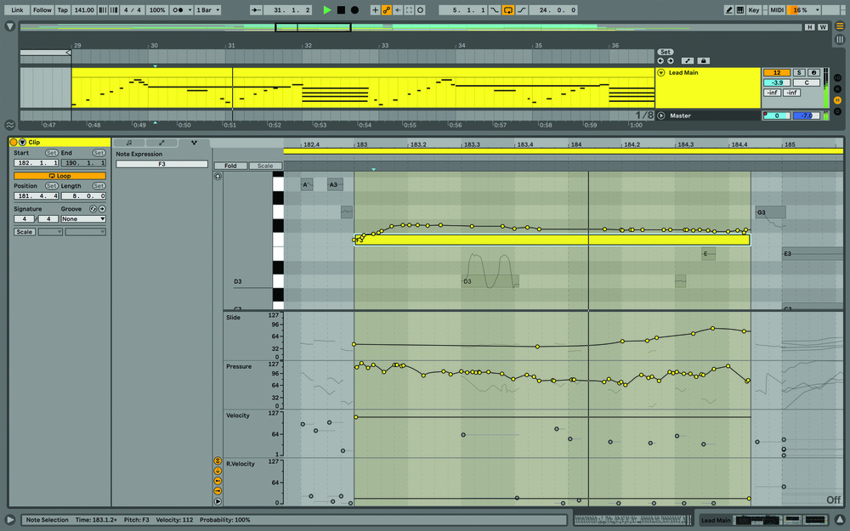Click the Punch-Out switch icon
This screenshot has height=531, width=850.
(x=522, y=9)
